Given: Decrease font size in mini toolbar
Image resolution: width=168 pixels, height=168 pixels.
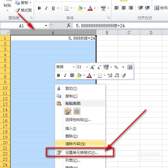Looking at the screenshot, I should pyautogui.click(x=99, y=67).
